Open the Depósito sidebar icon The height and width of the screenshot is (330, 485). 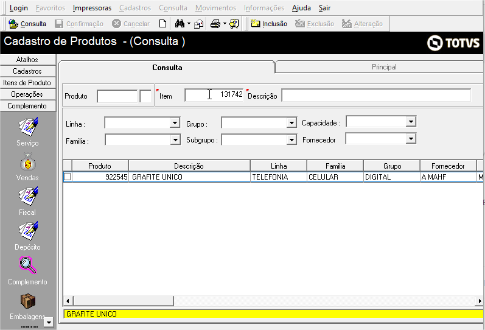[x=28, y=231]
